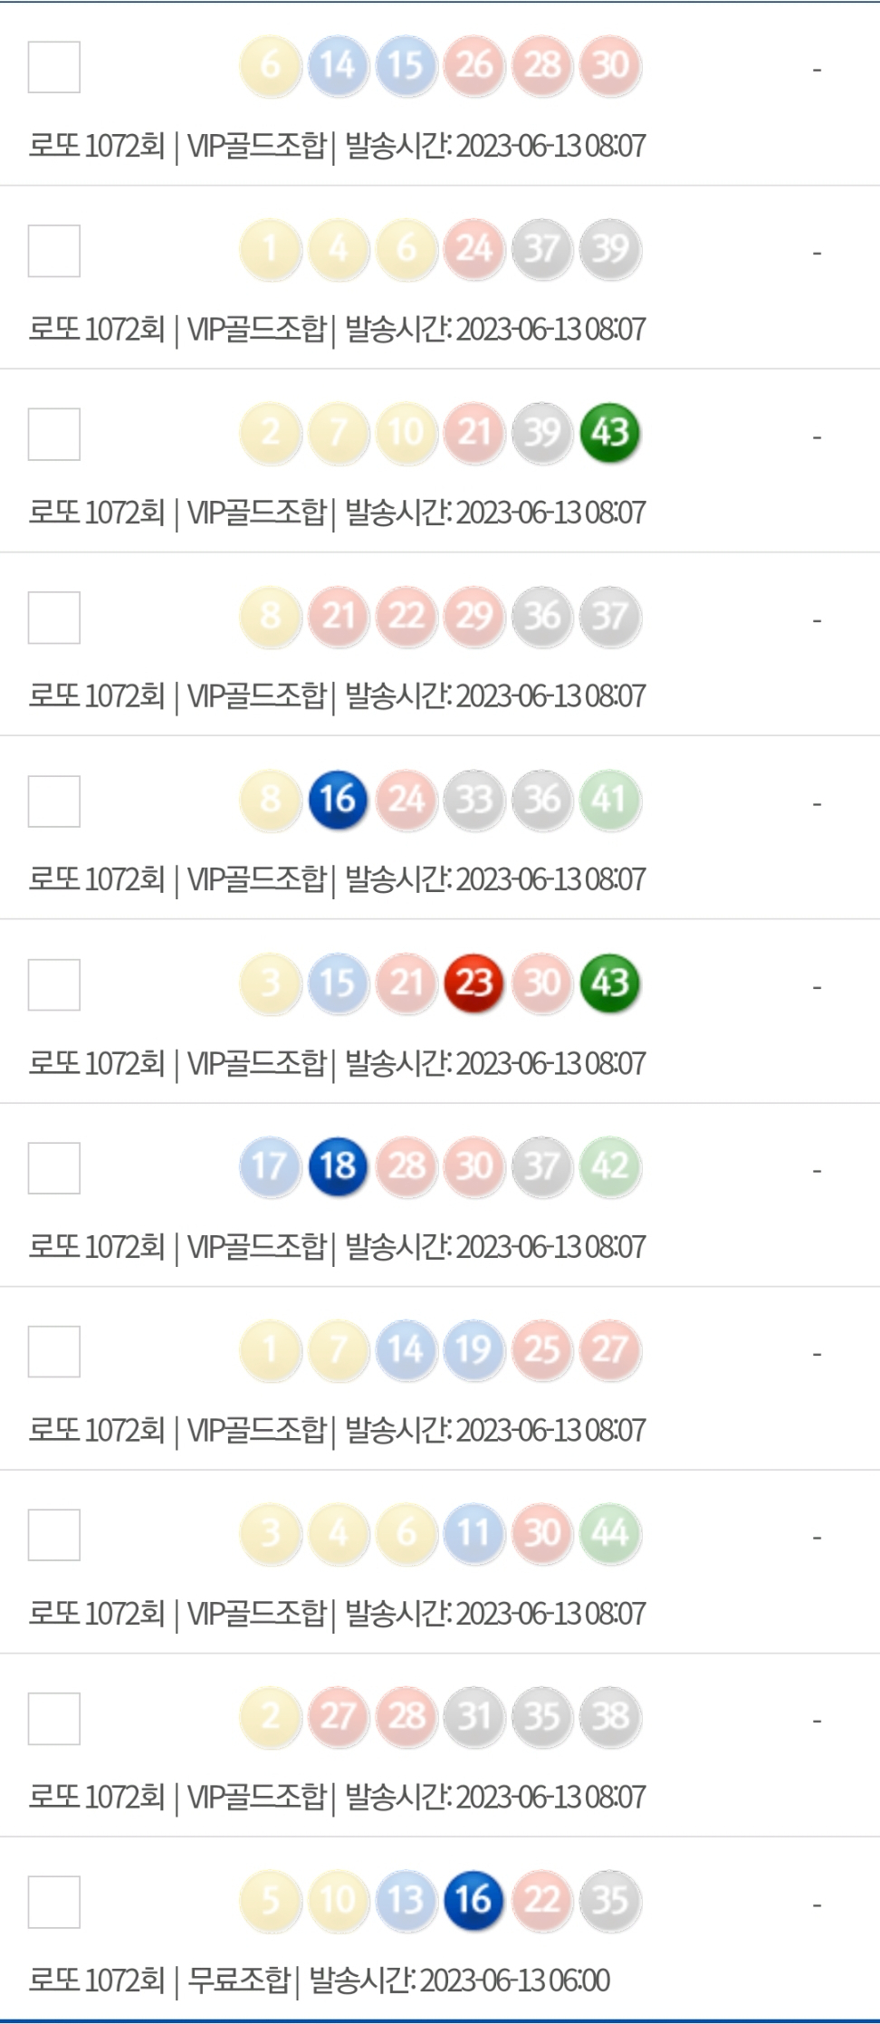880x2024 pixels.
Task: Select the checkbox for combination 1-4-6-24-37-39
Action: tap(54, 251)
